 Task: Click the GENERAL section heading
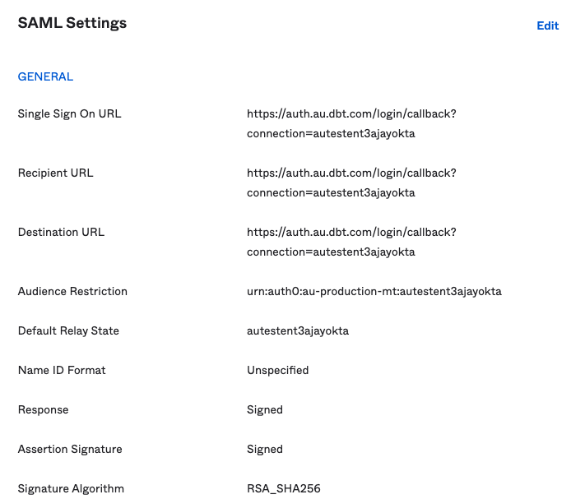pyautogui.click(x=45, y=76)
